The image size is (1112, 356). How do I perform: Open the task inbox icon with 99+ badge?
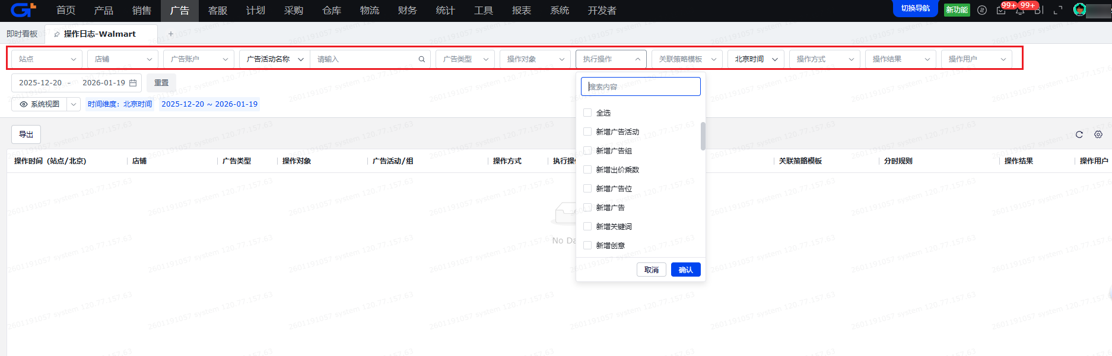1001,10
